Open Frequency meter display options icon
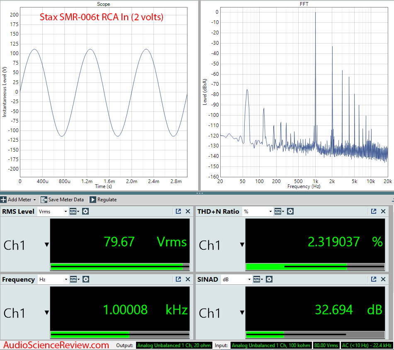 coord(74,279)
